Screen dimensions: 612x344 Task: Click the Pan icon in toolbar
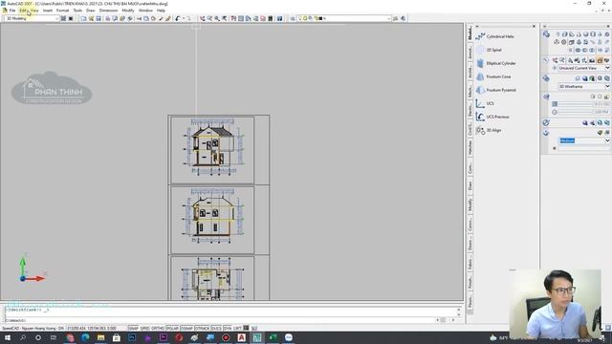point(202,18)
